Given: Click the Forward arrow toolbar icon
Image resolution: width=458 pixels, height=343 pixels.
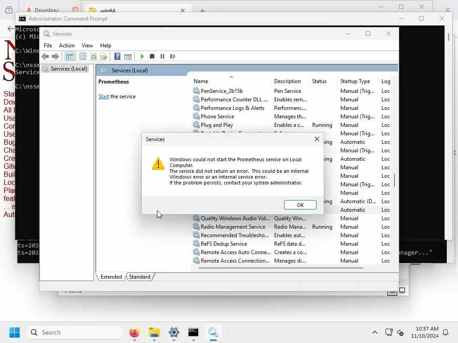Looking at the screenshot, I should [x=55, y=56].
